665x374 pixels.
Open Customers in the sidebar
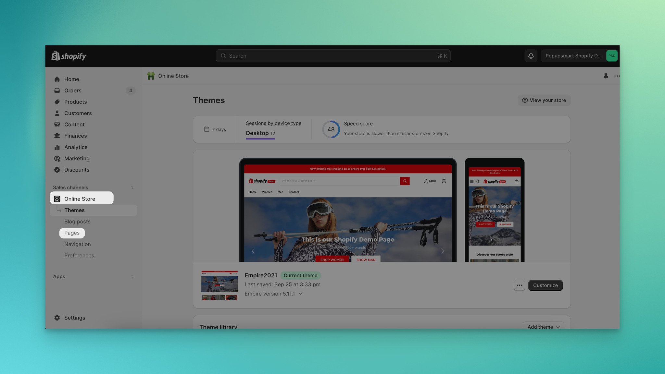click(78, 113)
